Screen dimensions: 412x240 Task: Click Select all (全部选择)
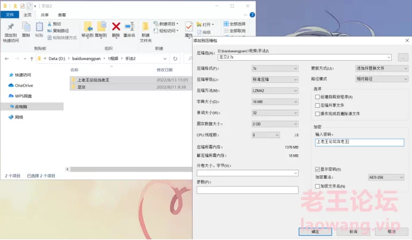[x=235, y=24]
